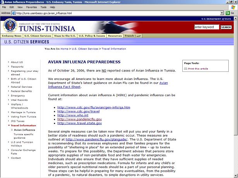Open the Edit menu
Viewport: 238px width, 178px height.
(x=12, y=7)
